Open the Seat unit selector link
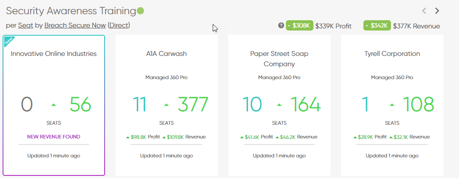This screenshot has height=178, width=459. pos(25,25)
